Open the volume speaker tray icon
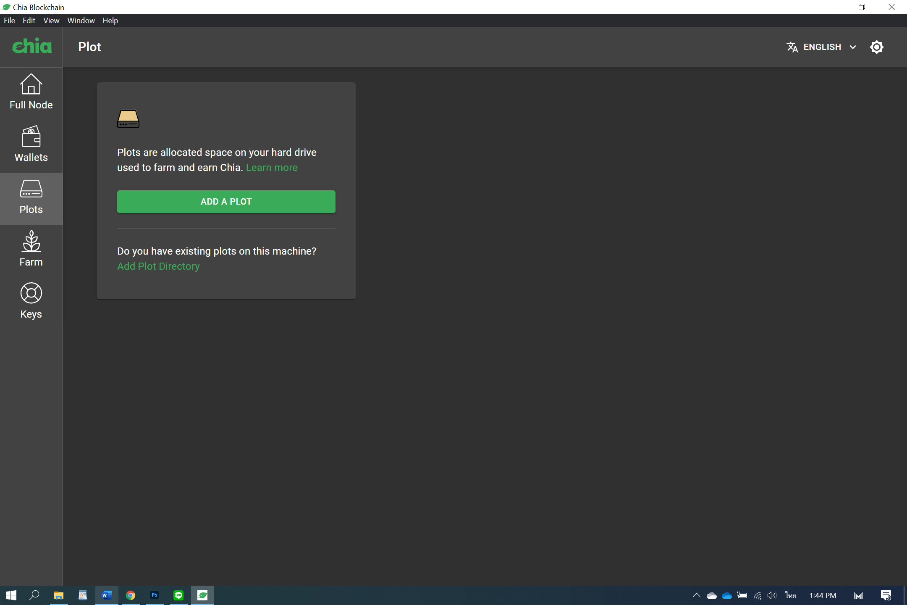The image size is (907, 605). pyautogui.click(x=772, y=595)
